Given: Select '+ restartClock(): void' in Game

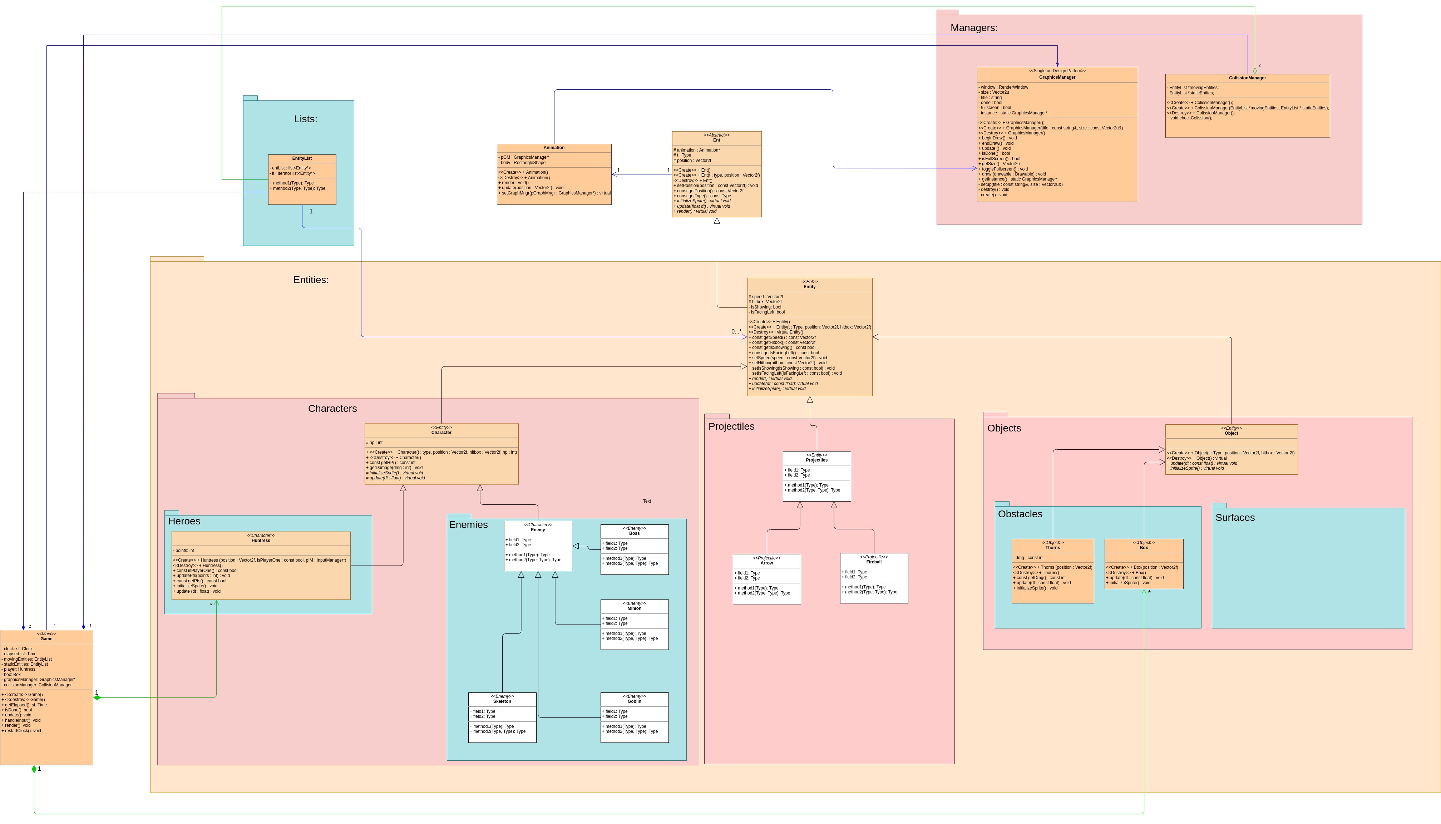Looking at the screenshot, I should click(x=21, y=731).
